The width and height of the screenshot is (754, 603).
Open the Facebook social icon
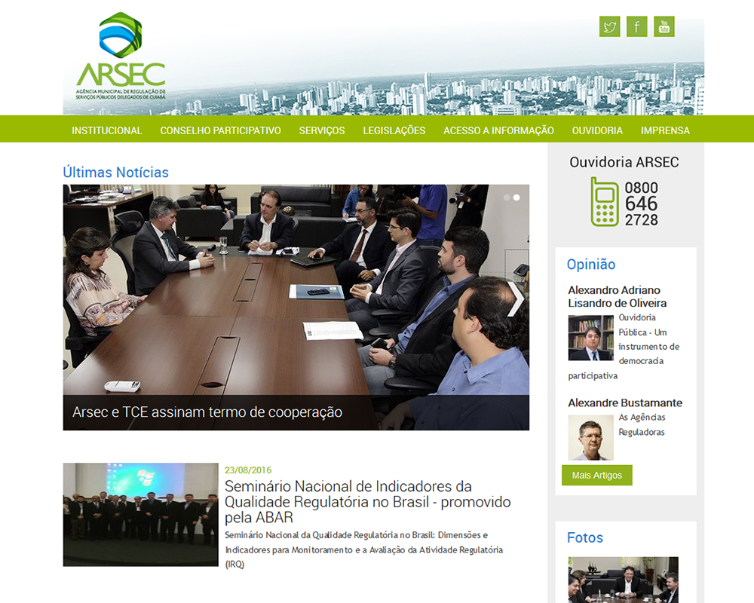[x=636, y=27]
